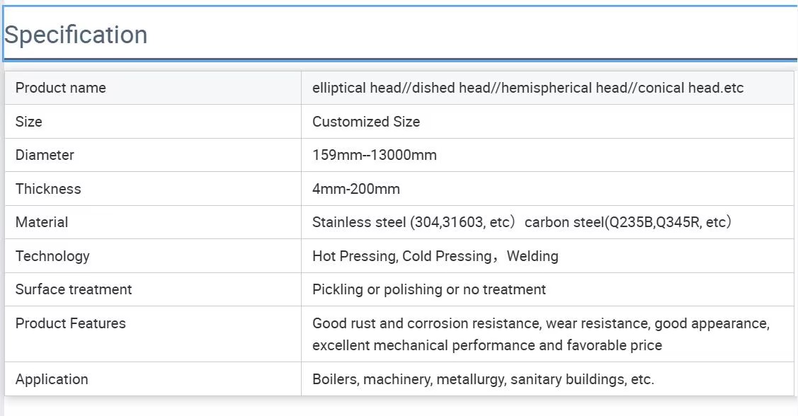The width and height of the screenshot is (798, 416).
Task: Select the Specification heading
Action: click(x=76, y=35)
